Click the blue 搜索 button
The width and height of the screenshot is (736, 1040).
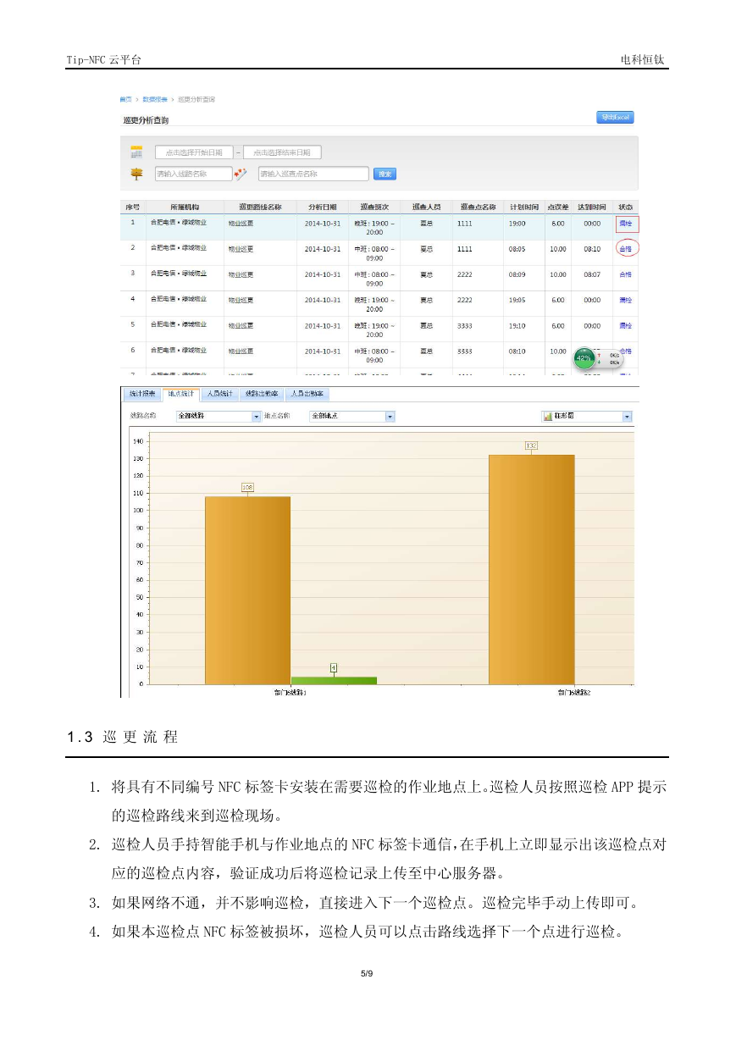tap(385, 174)
